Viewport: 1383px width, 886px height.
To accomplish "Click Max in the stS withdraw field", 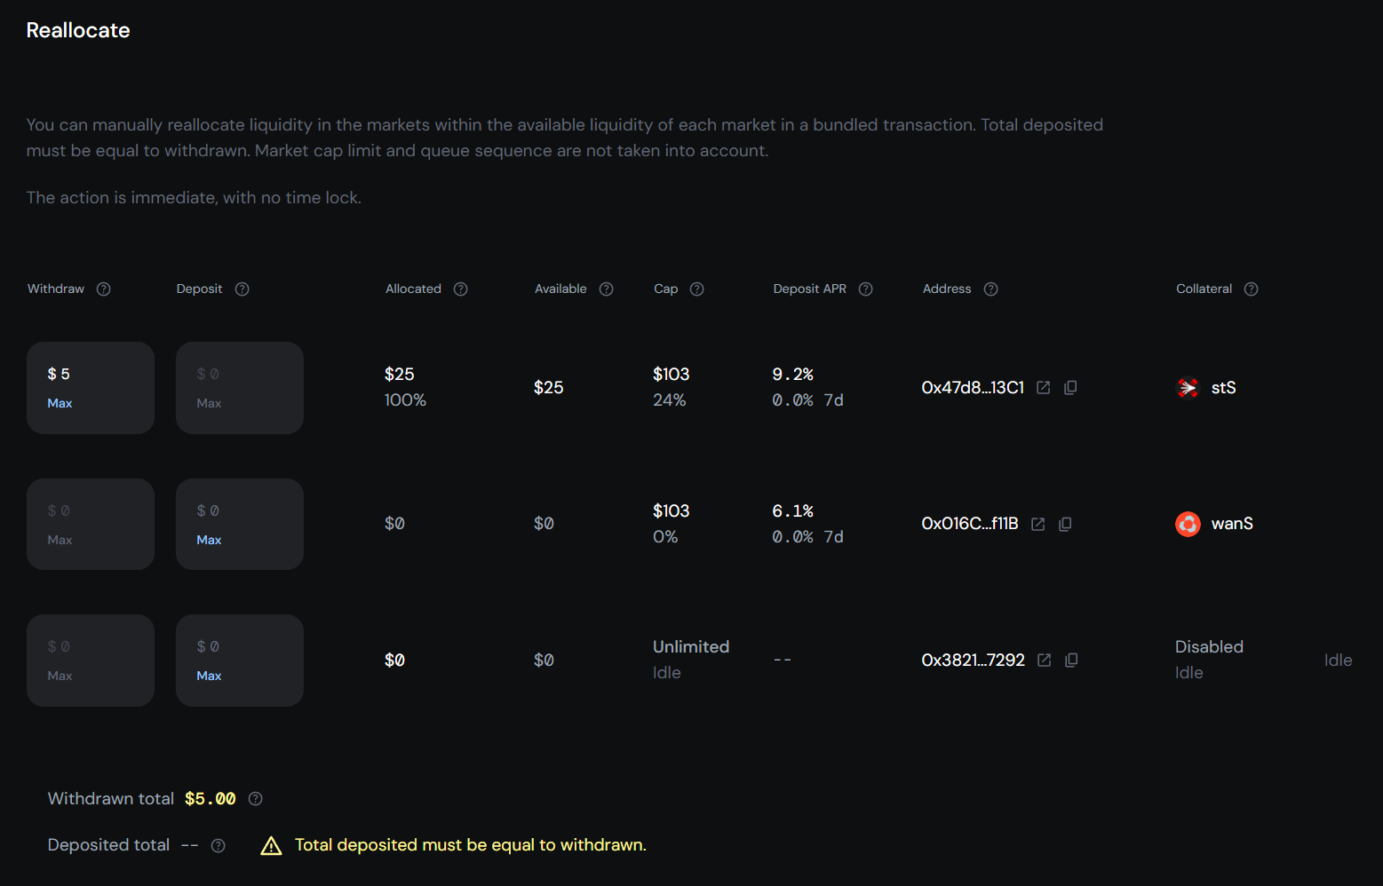I will pyautogui.click(x=59, y=402).
